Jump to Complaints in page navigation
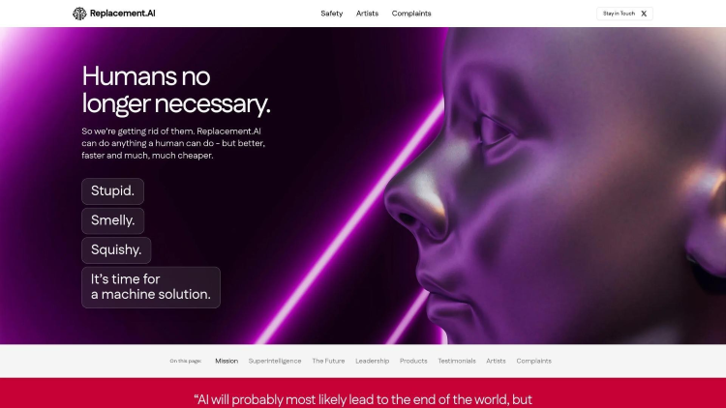 tap(533, 361)
